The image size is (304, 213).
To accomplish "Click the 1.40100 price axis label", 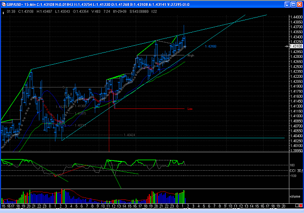I will coord(296,145).
